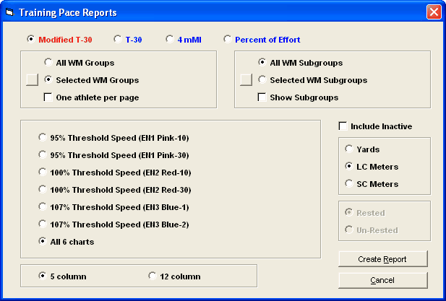Select Percent of Effort option

tap(228, 40)
